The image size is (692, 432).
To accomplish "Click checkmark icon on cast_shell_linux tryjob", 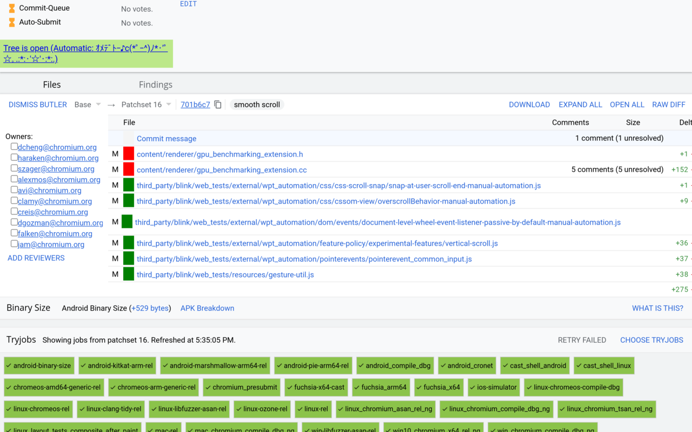I will [x=578, y=366].
